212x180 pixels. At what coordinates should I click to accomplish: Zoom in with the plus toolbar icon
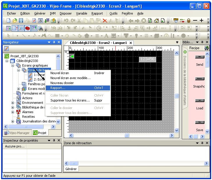tap(202, 21)
